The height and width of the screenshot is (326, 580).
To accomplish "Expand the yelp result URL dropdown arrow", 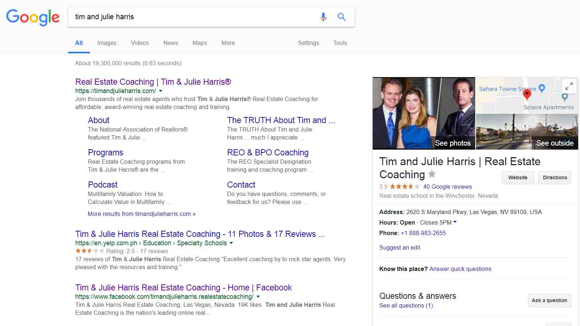I will pos(231,243).
